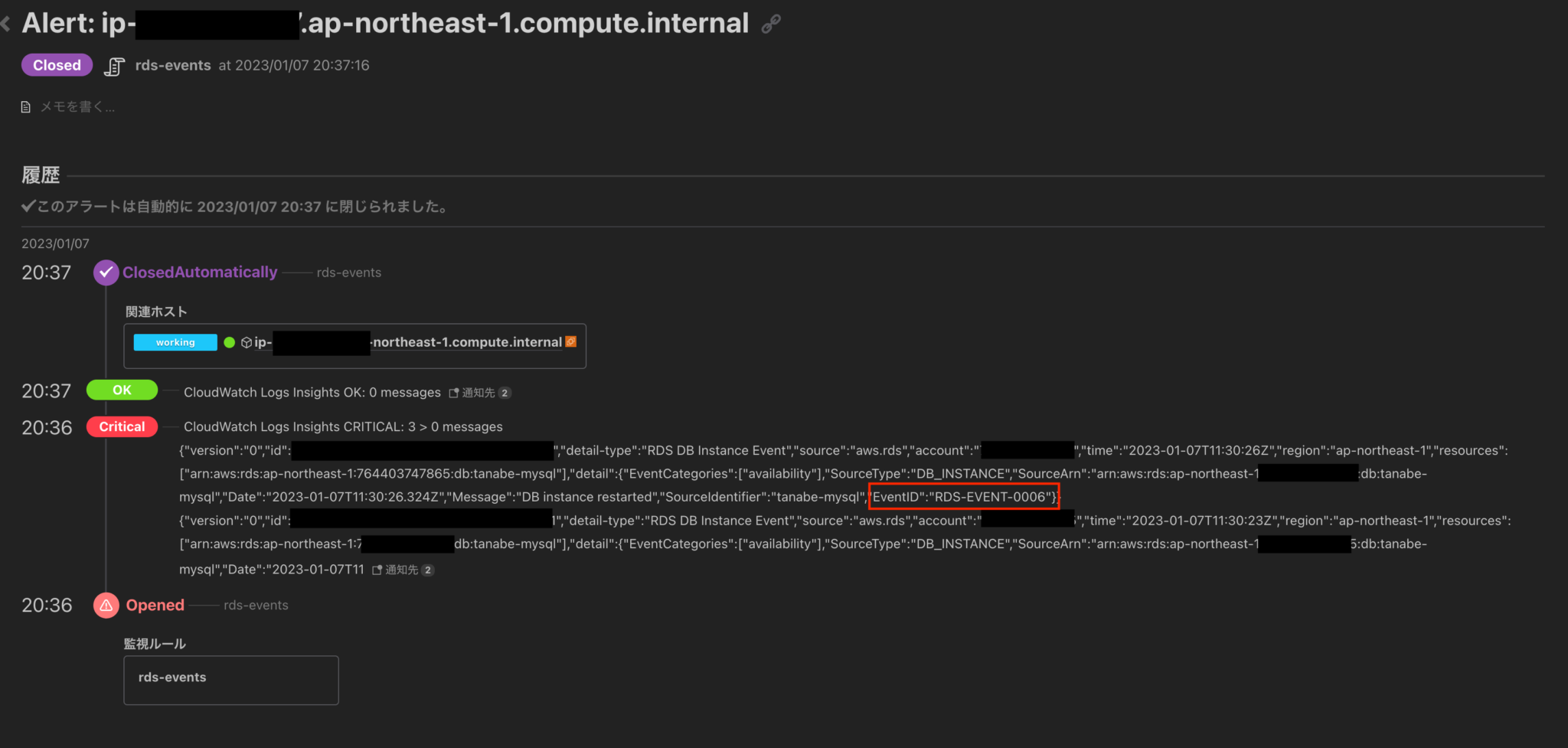Click the red Critical status badge

122,426
